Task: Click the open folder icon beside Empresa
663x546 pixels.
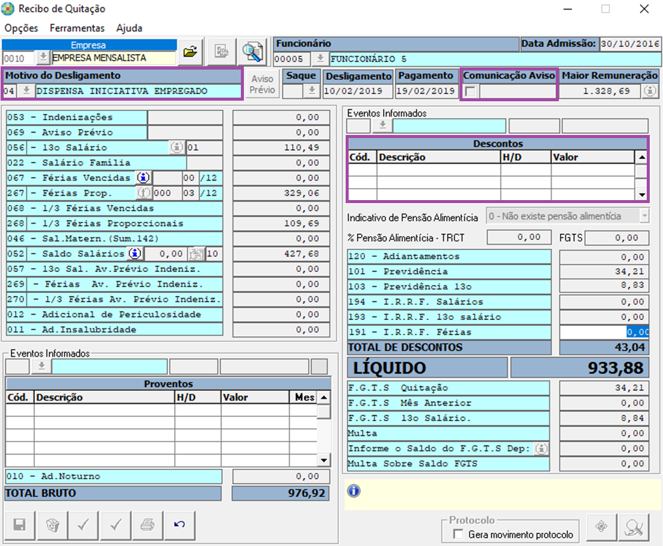Action: coord(190,52)
